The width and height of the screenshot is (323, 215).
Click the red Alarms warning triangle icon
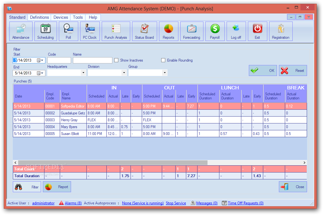point(61,203)
